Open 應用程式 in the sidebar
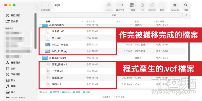 tap(13, 63)
